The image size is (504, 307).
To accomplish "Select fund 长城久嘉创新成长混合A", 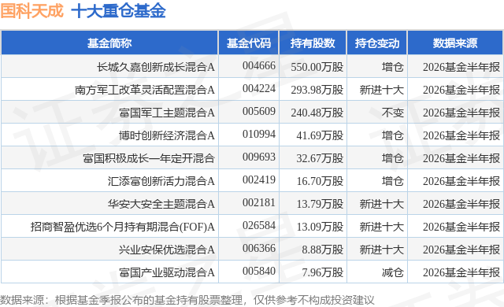I will coord(156,67).
